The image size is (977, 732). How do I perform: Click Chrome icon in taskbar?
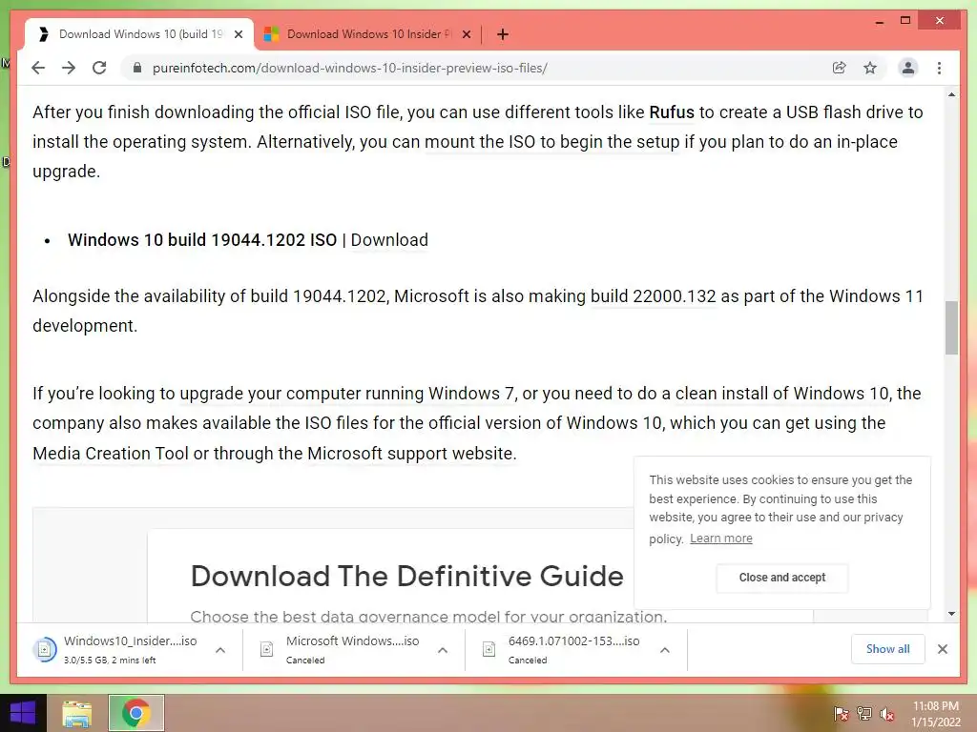point(135,713)
